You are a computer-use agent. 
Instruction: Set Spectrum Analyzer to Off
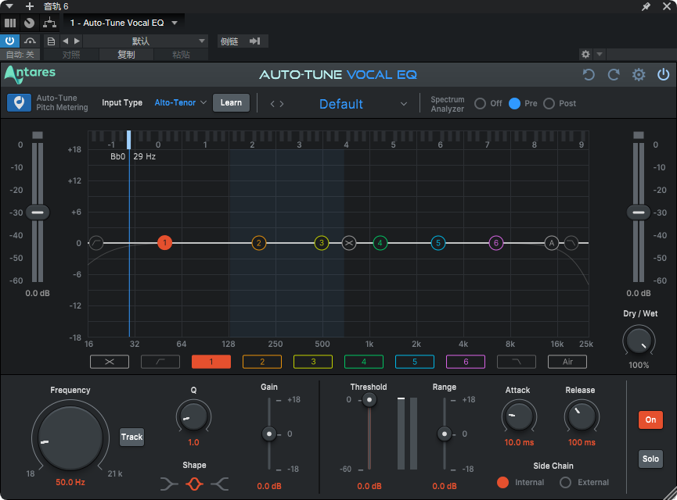pos(480,103)
